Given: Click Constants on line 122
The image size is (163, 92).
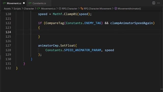Looking at the screenshot, I should click(74, 23).
